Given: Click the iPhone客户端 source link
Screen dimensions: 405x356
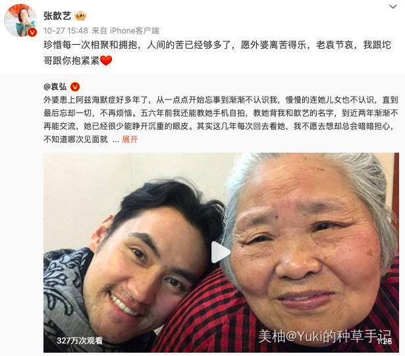Looking at the screenshot, I should (134, 31).
